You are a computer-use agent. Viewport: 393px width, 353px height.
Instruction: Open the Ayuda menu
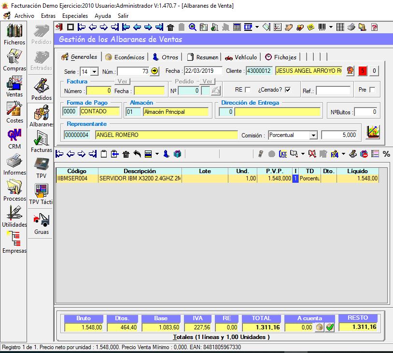[103, 16]
